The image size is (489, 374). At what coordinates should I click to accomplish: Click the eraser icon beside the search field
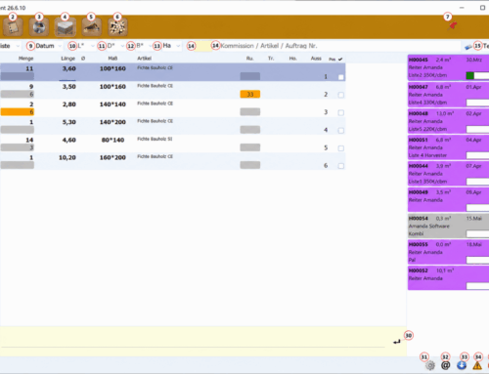click(x=467, y=47)
